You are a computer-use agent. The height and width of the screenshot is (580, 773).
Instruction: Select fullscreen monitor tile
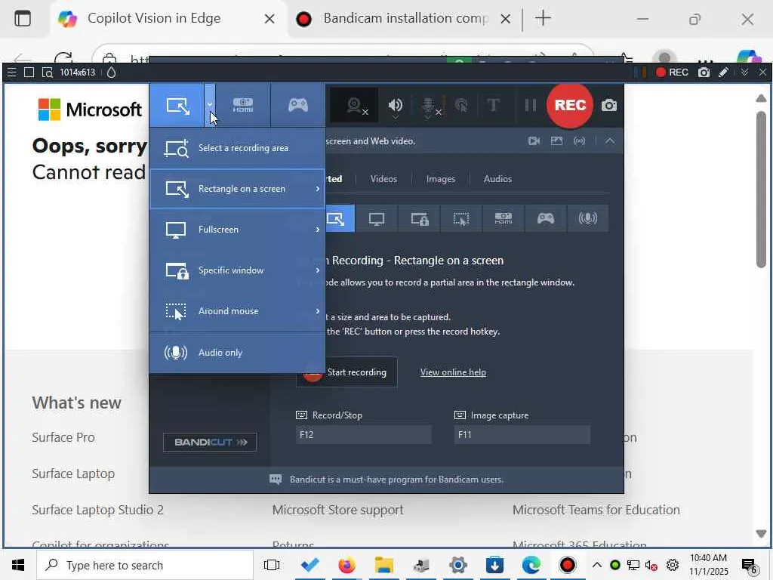pos(377,218)
